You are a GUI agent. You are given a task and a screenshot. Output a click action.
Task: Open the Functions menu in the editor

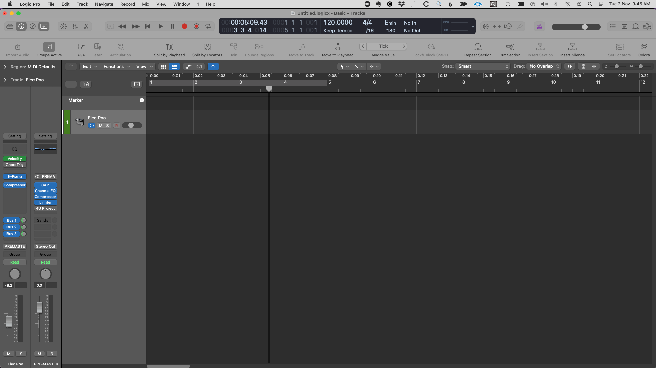click(x=115, y=66)
